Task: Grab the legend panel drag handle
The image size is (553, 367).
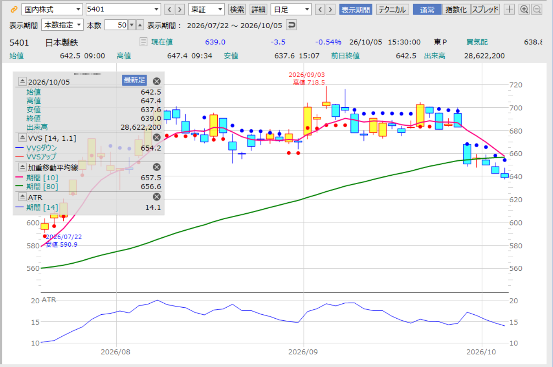Action: click(x=88, y=73)
